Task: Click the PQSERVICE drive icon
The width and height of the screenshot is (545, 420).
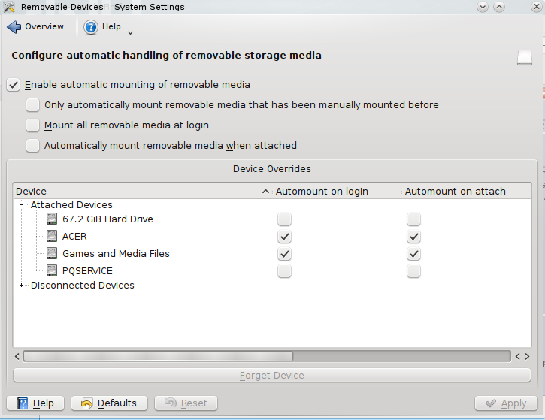Action: 51,271
